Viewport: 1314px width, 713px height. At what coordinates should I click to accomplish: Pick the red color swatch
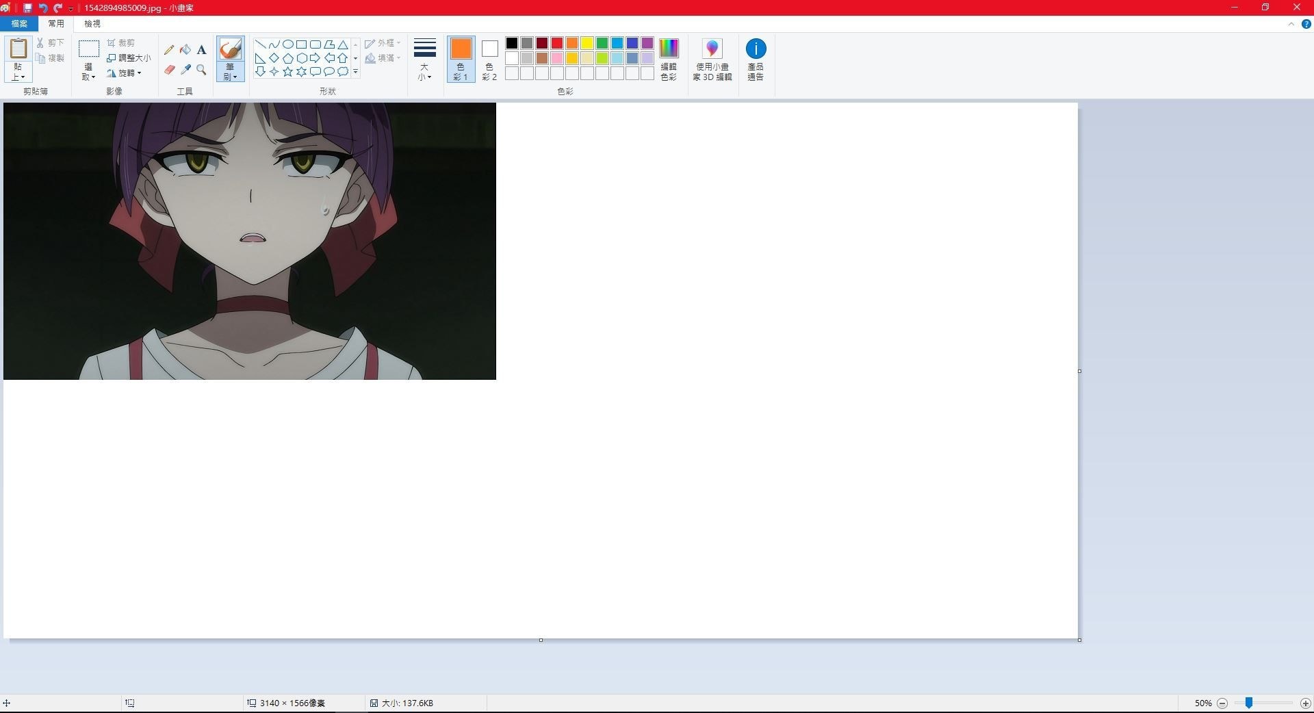tap(557, 43)
